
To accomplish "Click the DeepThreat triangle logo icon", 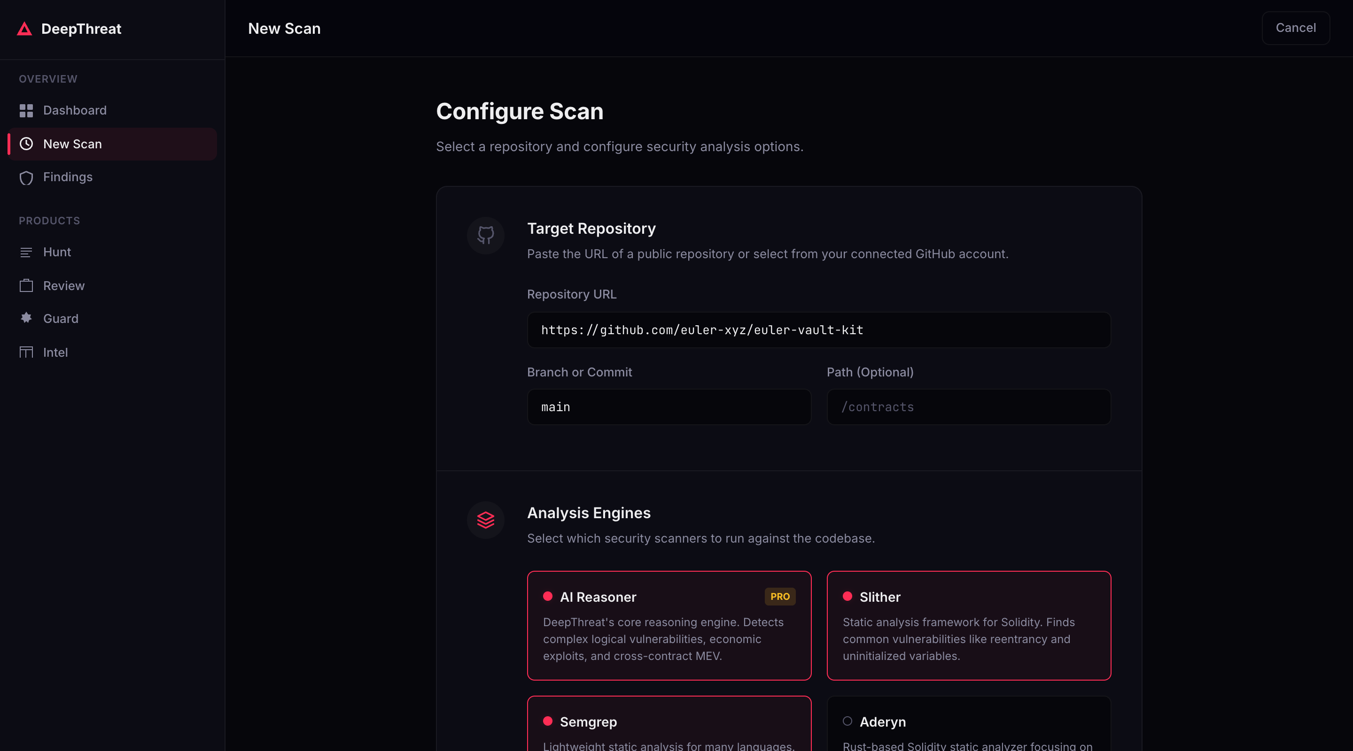I will (24, 29).
